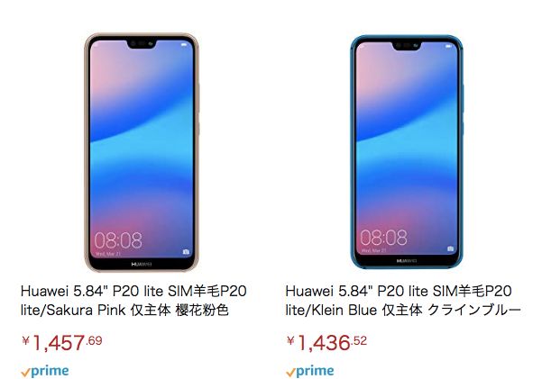Click the date text under the pink phone's clock
542x379 pixels.
(108, 254)
